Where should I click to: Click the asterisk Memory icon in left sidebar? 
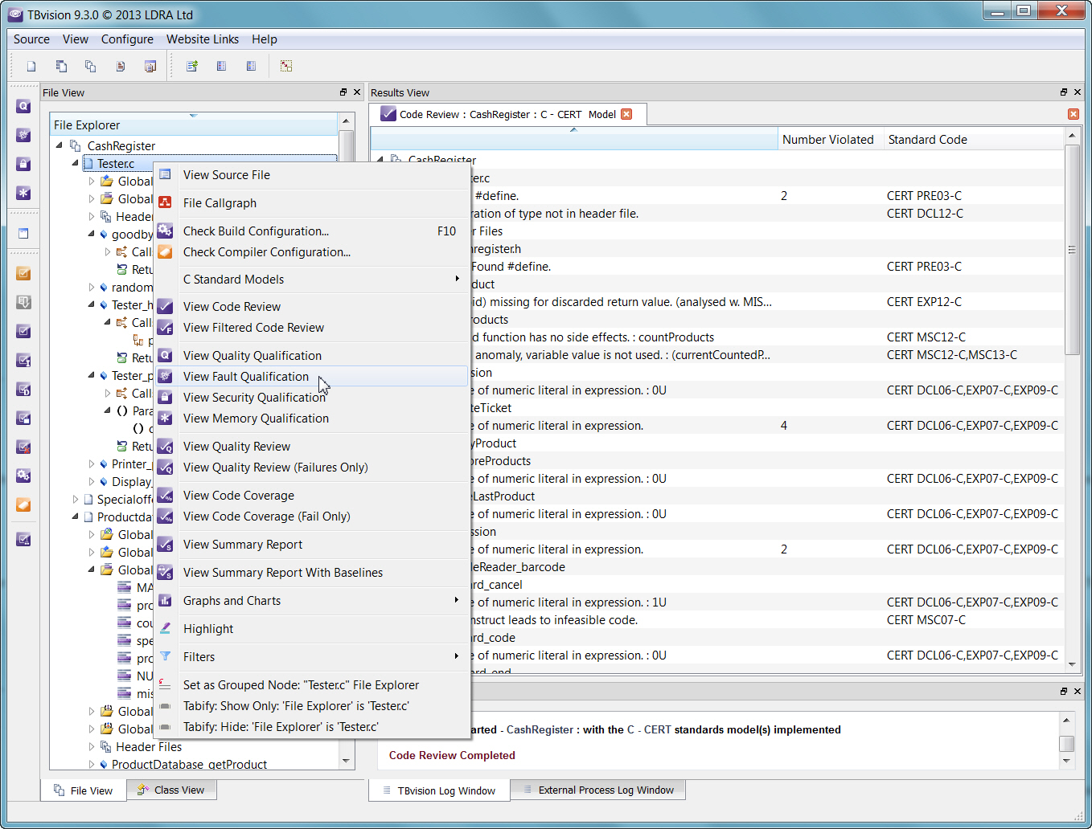[x=23, y=193]
